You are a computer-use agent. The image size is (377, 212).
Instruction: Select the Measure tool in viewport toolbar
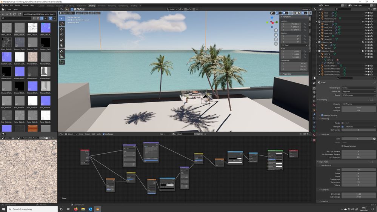pos(62,56)
